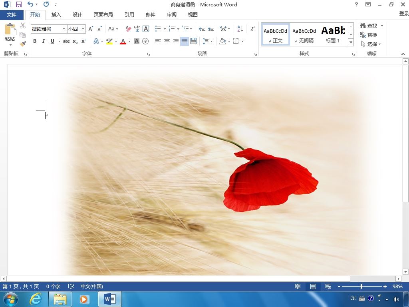Toggle Bold formatting
Screen dimensions: 409x307
coord(35,41)
